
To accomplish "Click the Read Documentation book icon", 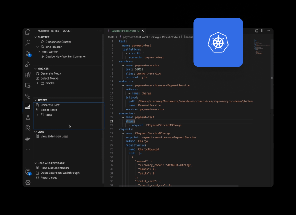I will [x=37, y=168].
